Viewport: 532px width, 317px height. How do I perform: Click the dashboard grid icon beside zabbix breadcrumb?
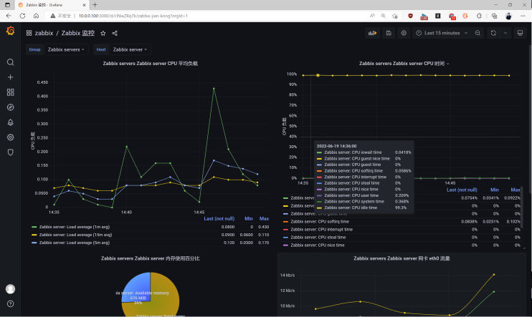click(29, 33)
